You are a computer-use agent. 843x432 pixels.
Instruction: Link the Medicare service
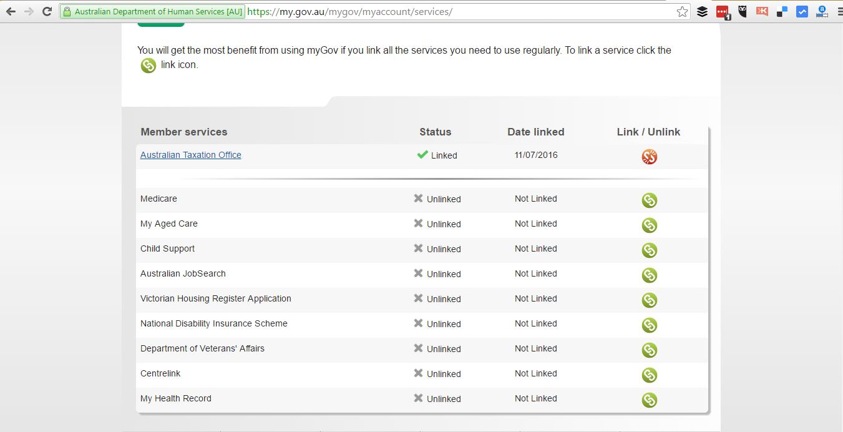coord(650,200)
